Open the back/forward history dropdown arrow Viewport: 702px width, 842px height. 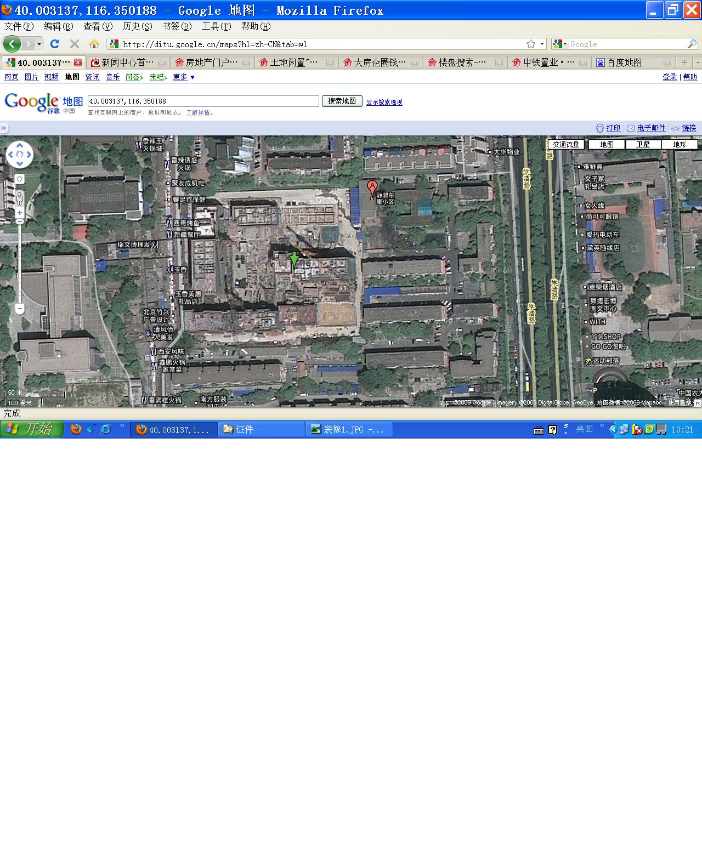[39, 44]
